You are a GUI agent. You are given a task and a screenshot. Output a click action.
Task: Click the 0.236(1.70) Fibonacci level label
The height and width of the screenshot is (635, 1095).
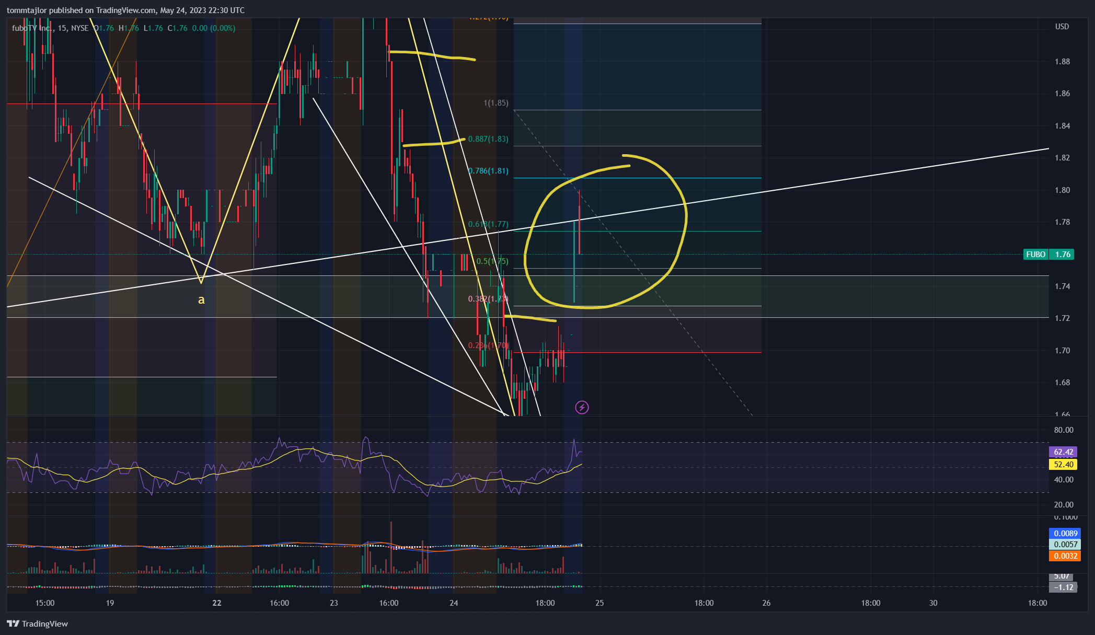tap(488, 345)
